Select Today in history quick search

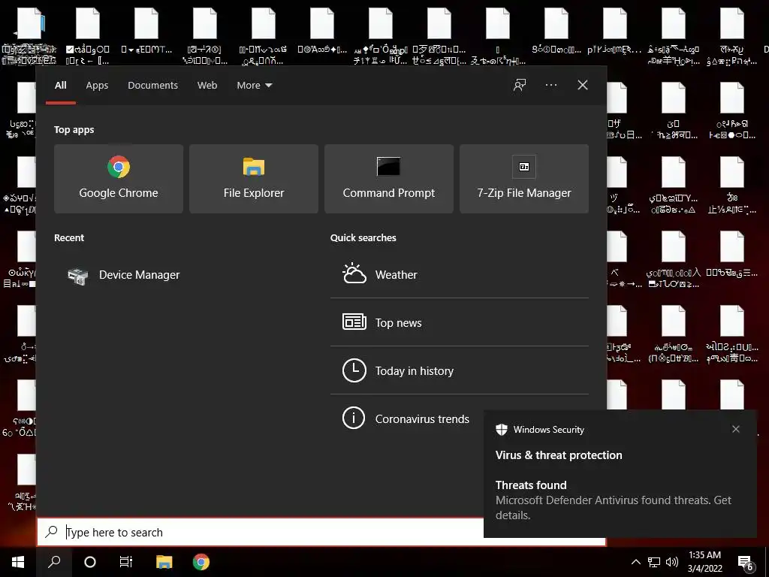tap(459, 370)
